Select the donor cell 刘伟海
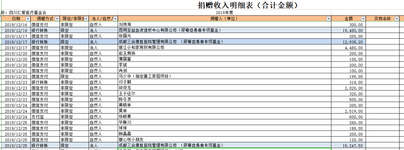 [x=125, y=24]
